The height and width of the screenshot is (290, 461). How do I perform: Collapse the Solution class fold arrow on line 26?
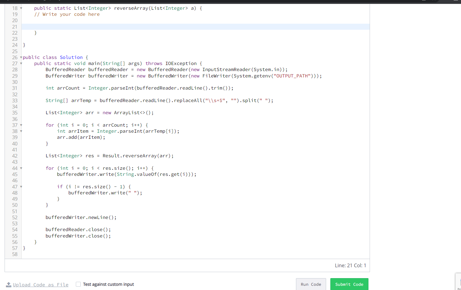click(x=20, y=57)
